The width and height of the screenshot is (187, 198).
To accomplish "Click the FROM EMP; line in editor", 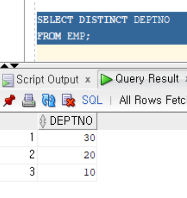I will click(x=64, y=36).
